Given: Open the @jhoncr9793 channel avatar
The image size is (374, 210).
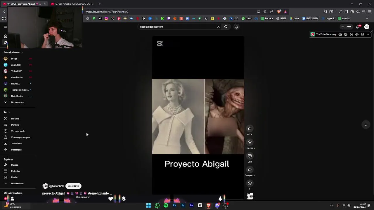Looking at the screenshot, I should tap(45, 186).
